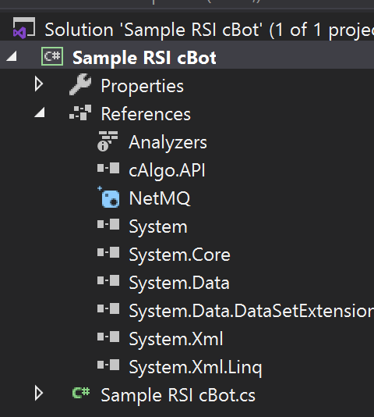
Task: Collapse the References node arrow
Action: click(40, 112)
